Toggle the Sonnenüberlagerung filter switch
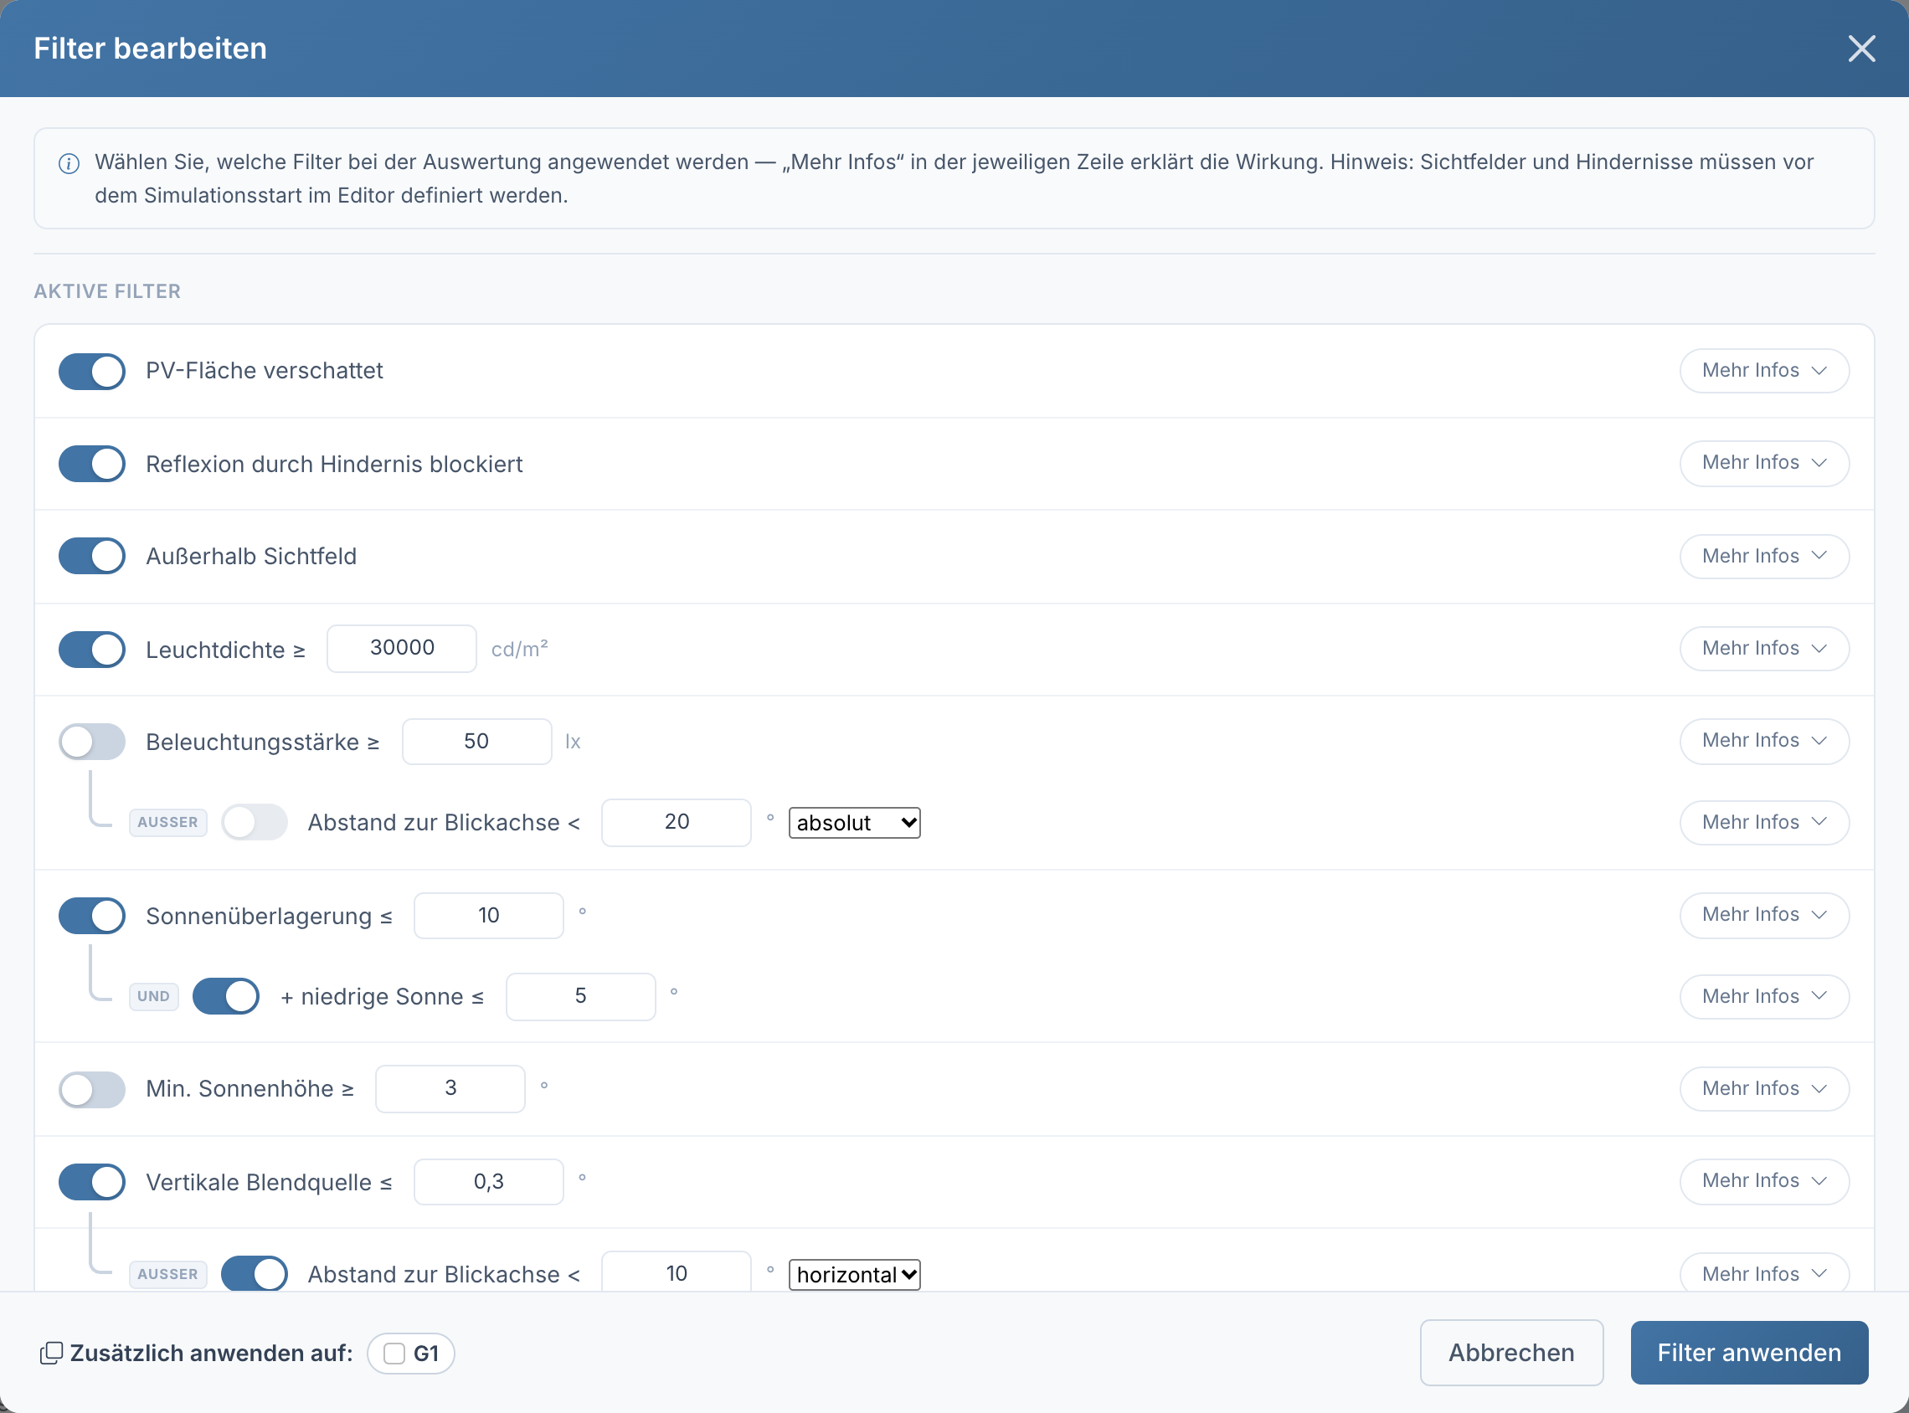This screenshot has width=1909, height=1413. [x=91, y=916]
